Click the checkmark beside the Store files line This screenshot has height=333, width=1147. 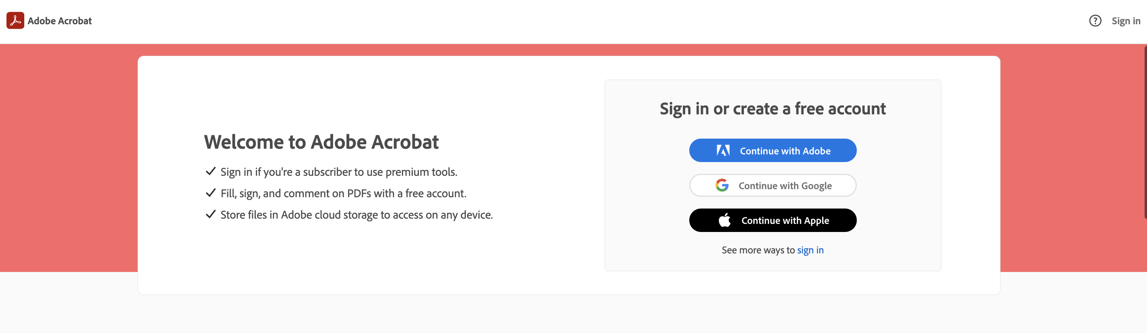coord(210,214)
